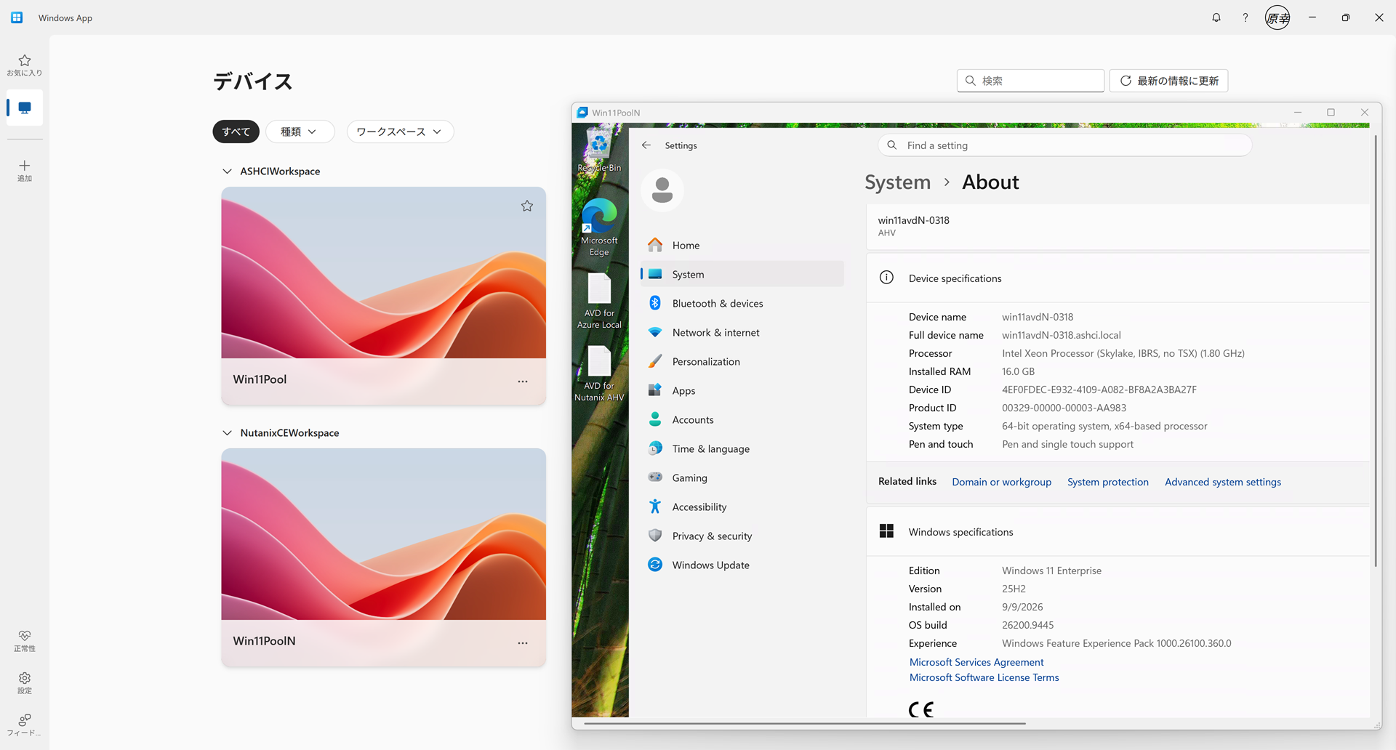Image resolution: width=1396 pixels, height=750 pixels.
Task: Open Accessibility settings
Action: point(742,507)
